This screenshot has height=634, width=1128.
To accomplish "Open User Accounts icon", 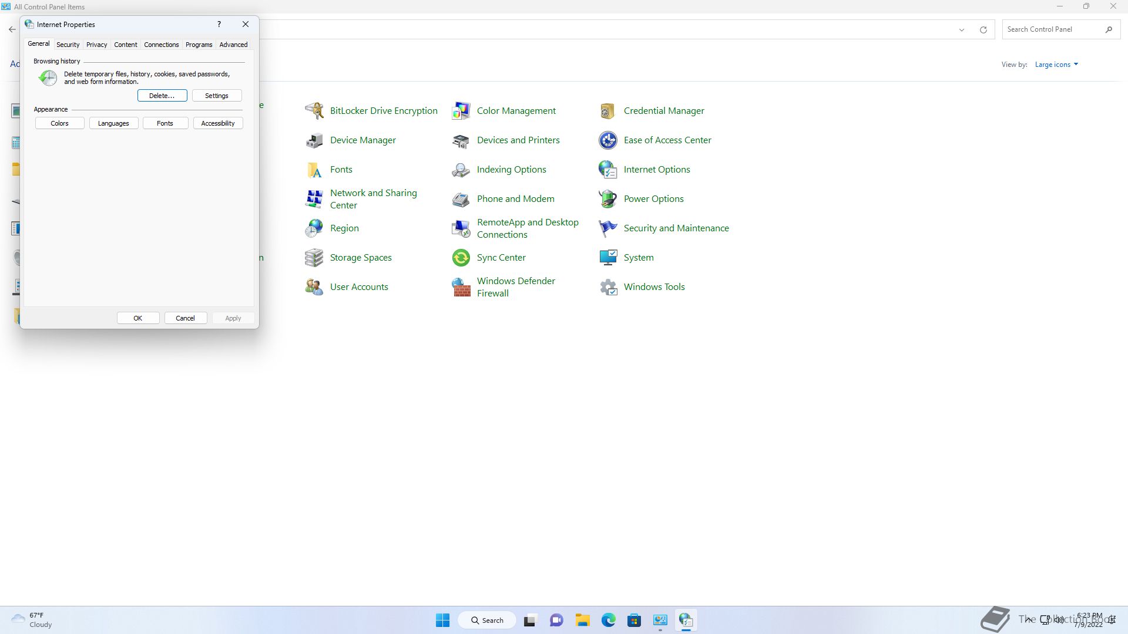I will 314,286.
